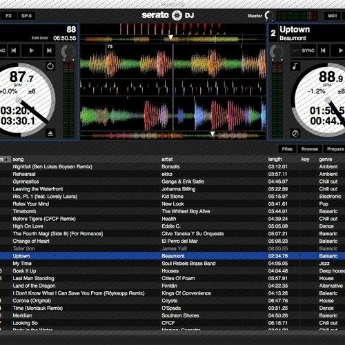Sort library by genre column
Image resolution: width=345 pixels, height=345 pixels.
pyautogui.click(x=331, y=159)
